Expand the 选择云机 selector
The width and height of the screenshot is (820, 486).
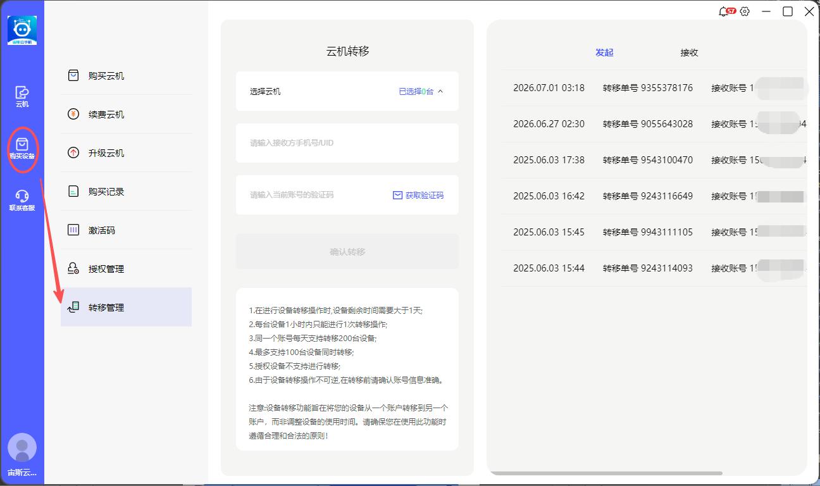[347, 91]
